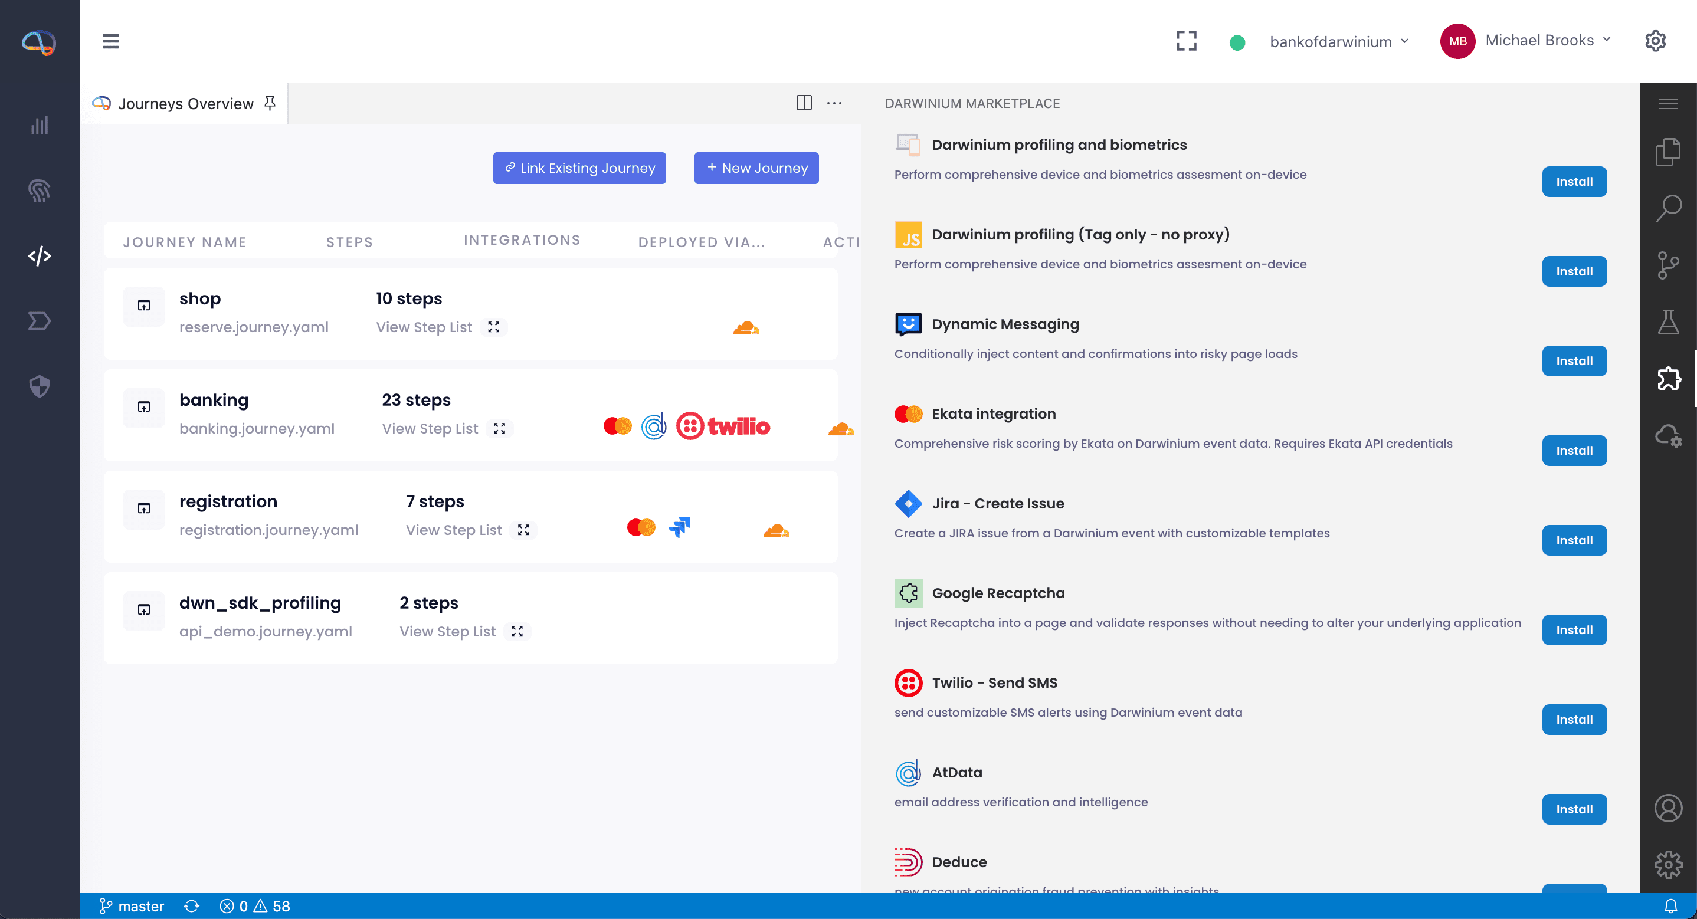Viewport: 1697px width, 919px height.
Task: Open the hamburger menu in top bar
Action: pyautogui.click(x=111, y=41)
